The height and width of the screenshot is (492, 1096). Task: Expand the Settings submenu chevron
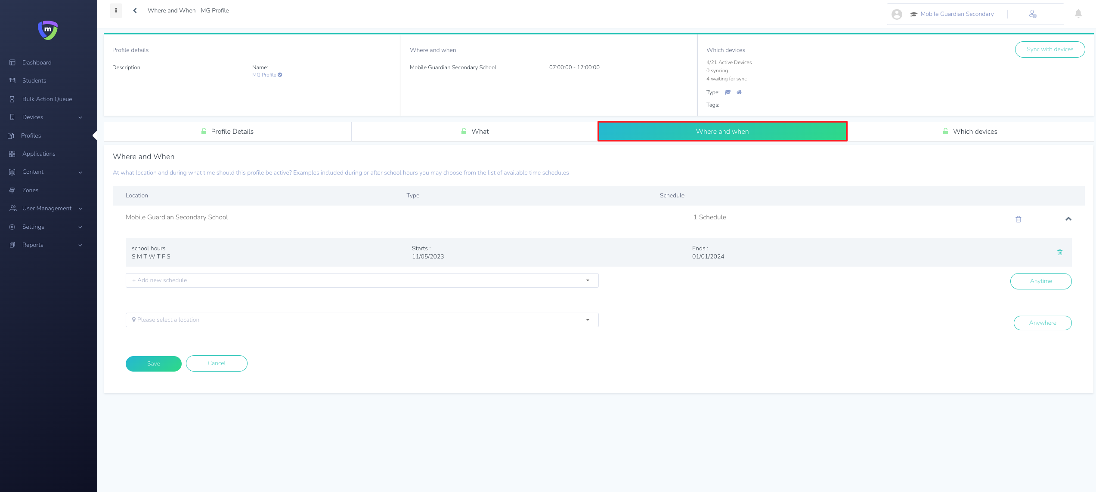click(80, 227)
